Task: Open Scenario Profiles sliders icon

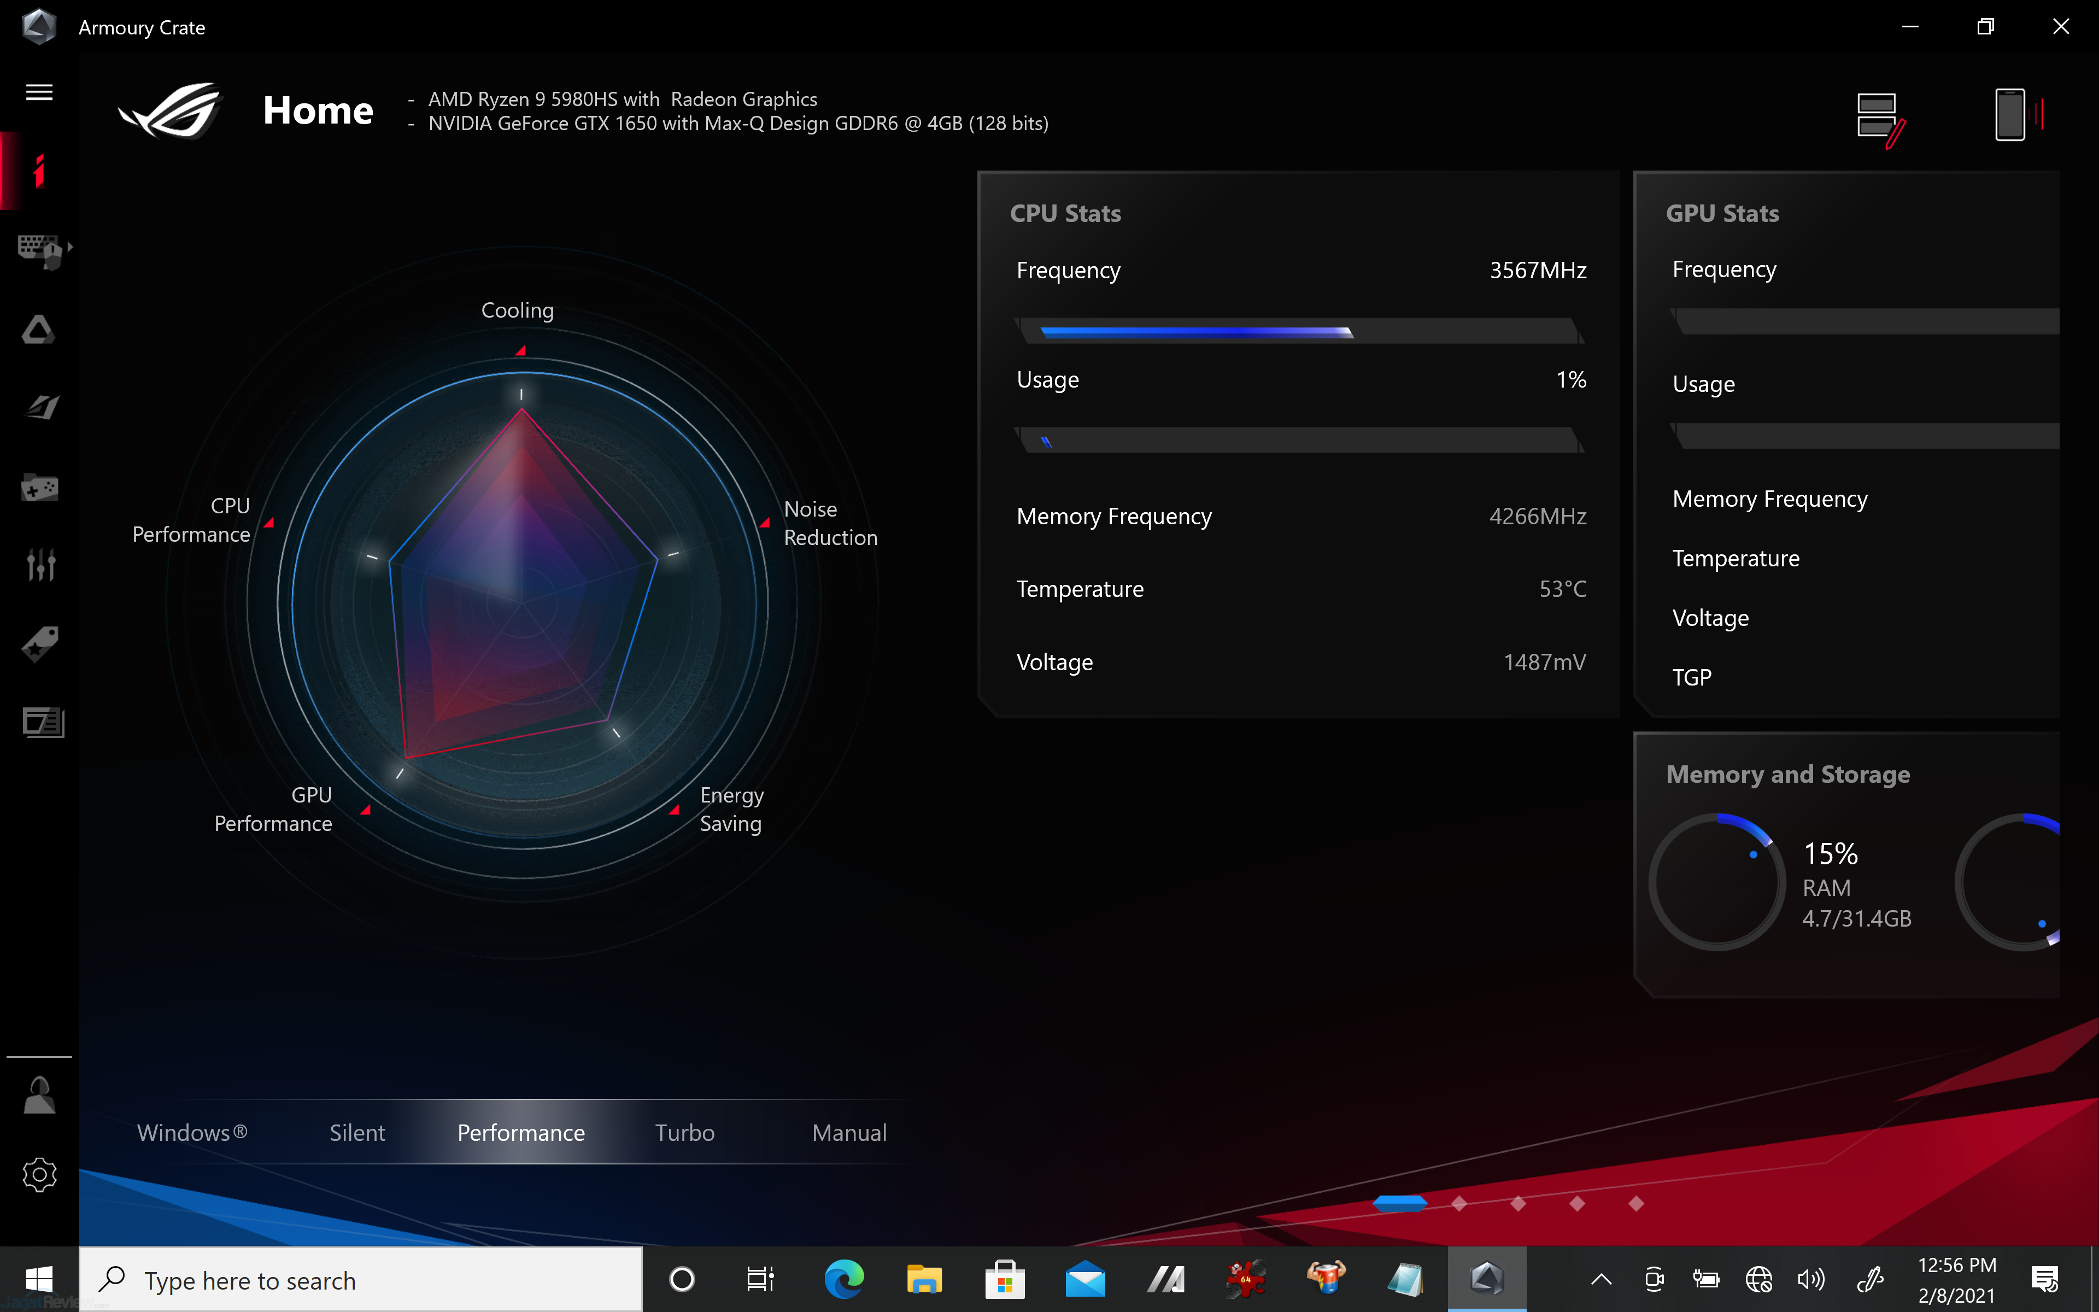Action: pos(41,566)
